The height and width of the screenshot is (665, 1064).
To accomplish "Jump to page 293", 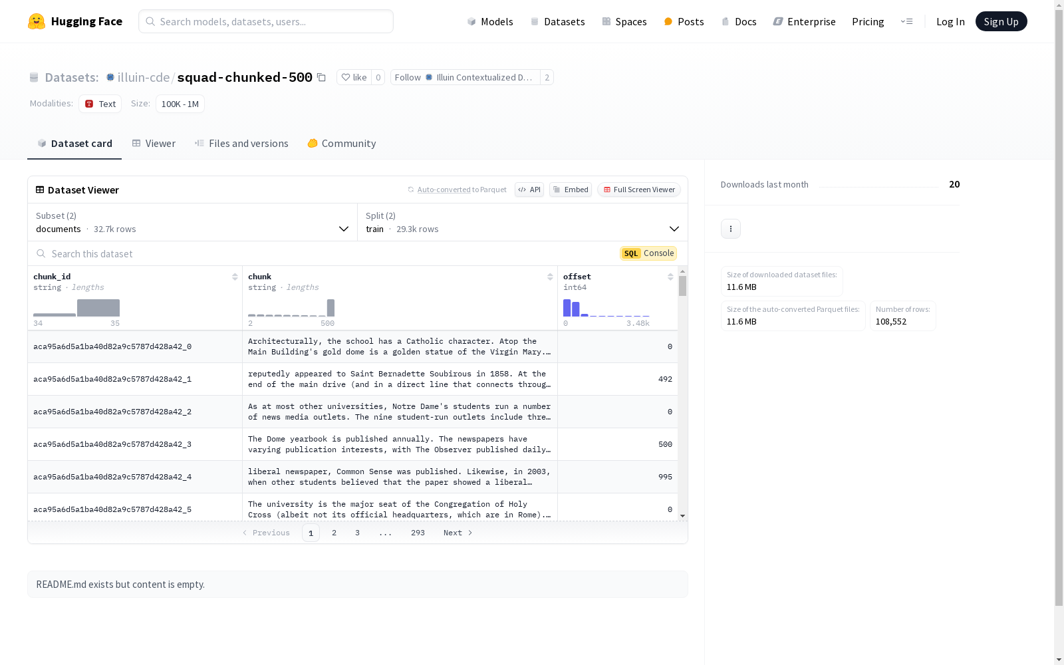I will click(x=418, y=533).
